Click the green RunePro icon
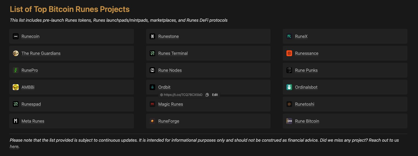The image size is (418, 156). [x=16, y=70]
